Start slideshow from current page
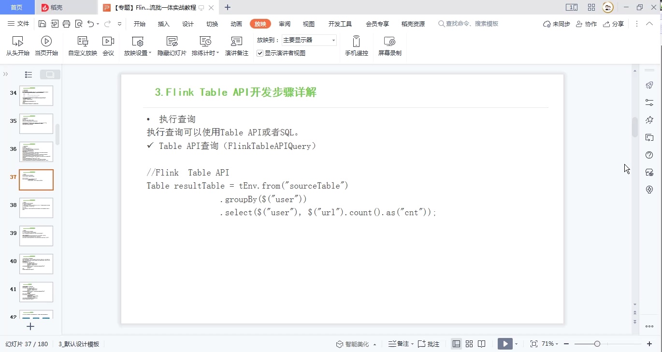Image resolution: width=662 pixels, height=352 pixels. point(46,46)
